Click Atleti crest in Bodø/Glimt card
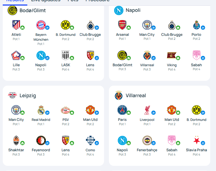The image size is (216, 171). [16, 25]
